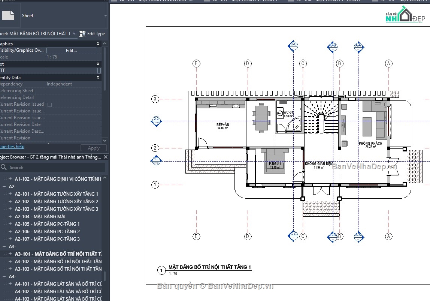Select the spiral staircase in plan
This screenshot has height=301, width=430.
[x=321, y=117]
